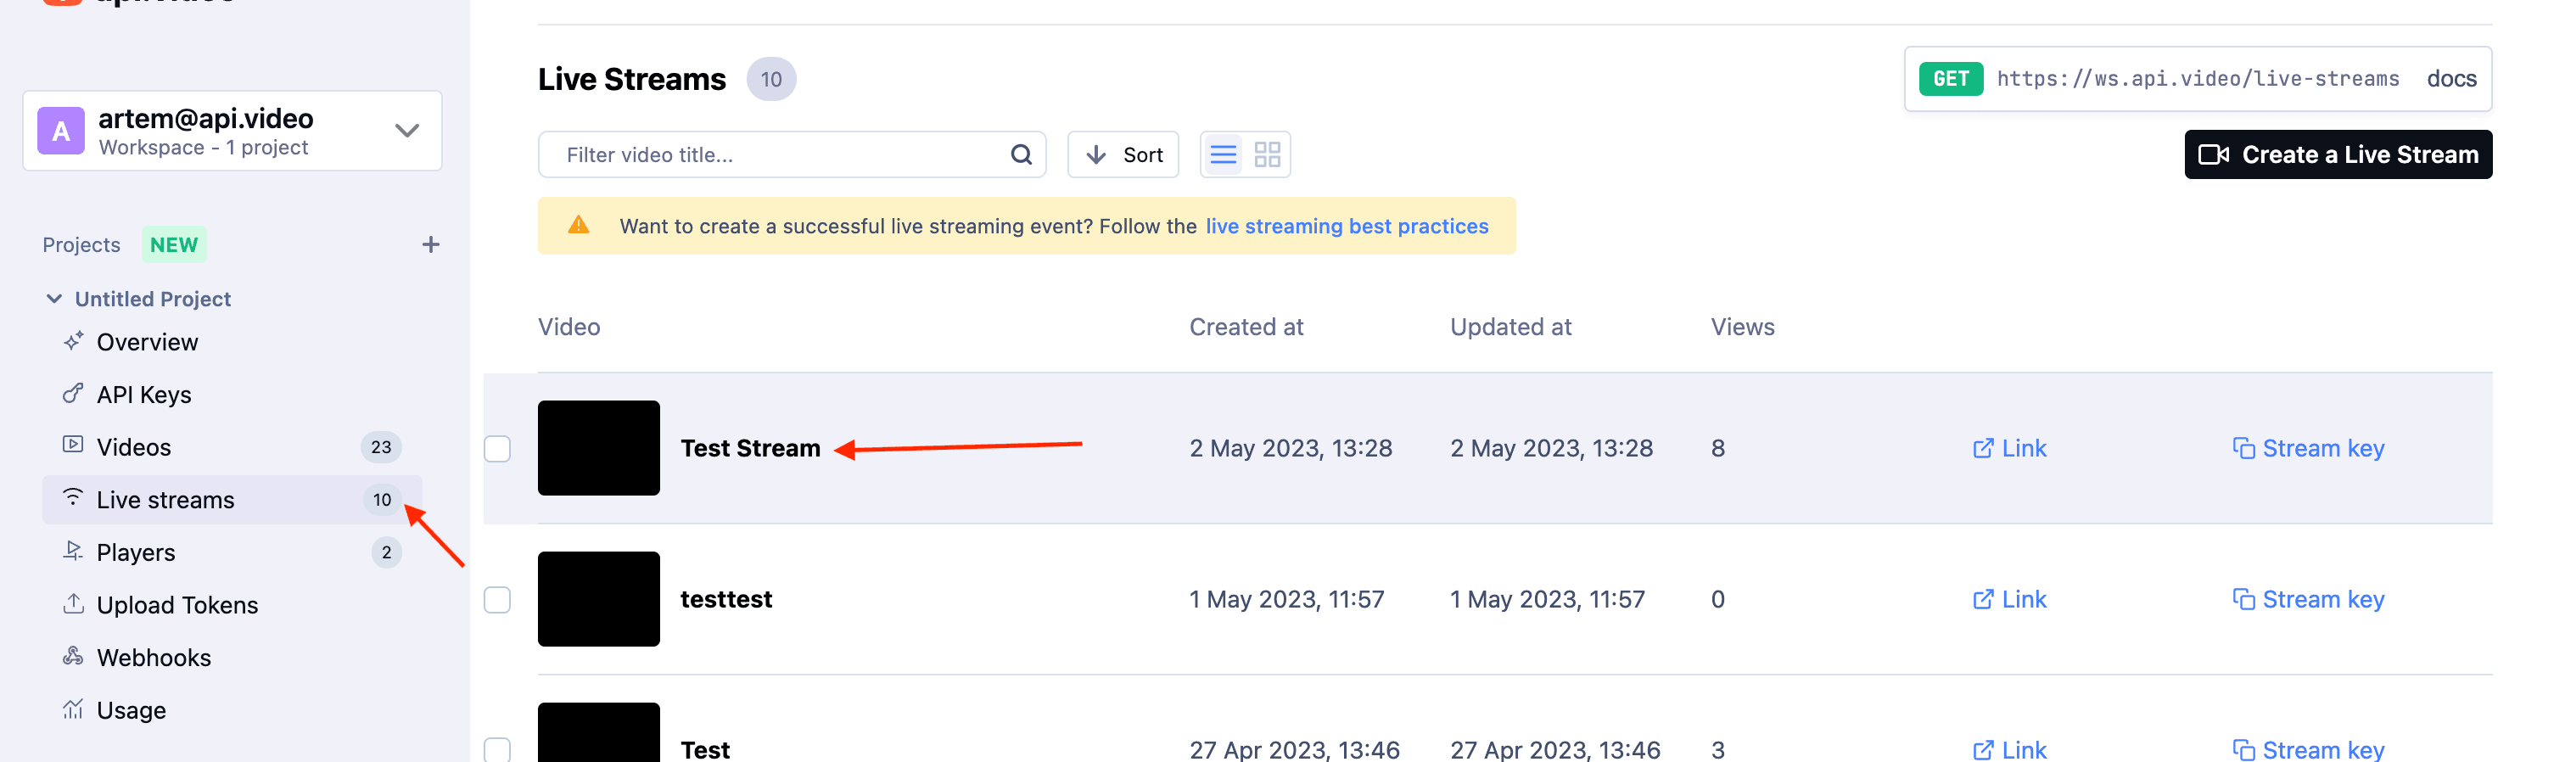Click the live-streams API URL

coord(2198,78)
